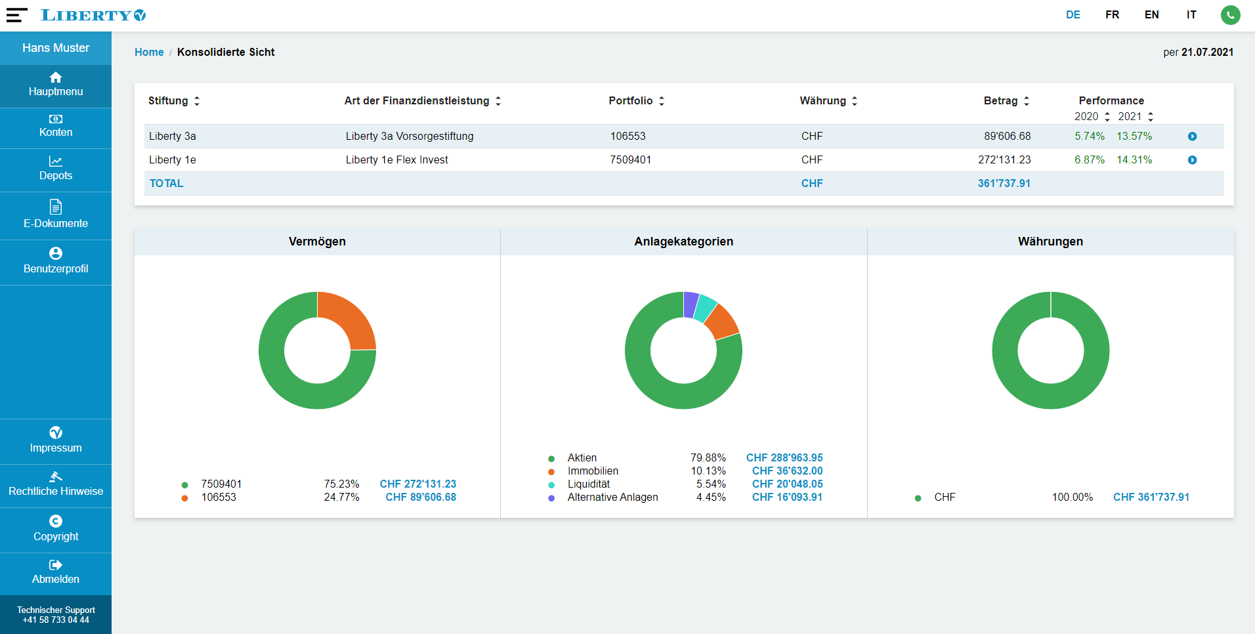Click the Impressum icon

click(x=56, y=433)
